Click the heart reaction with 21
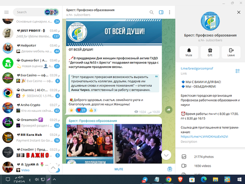 coord(81,110)
